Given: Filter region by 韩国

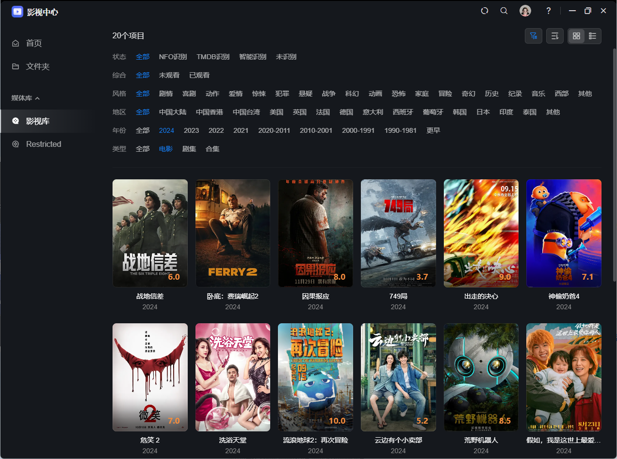Looking at the screenshot, I should [460, 112].
